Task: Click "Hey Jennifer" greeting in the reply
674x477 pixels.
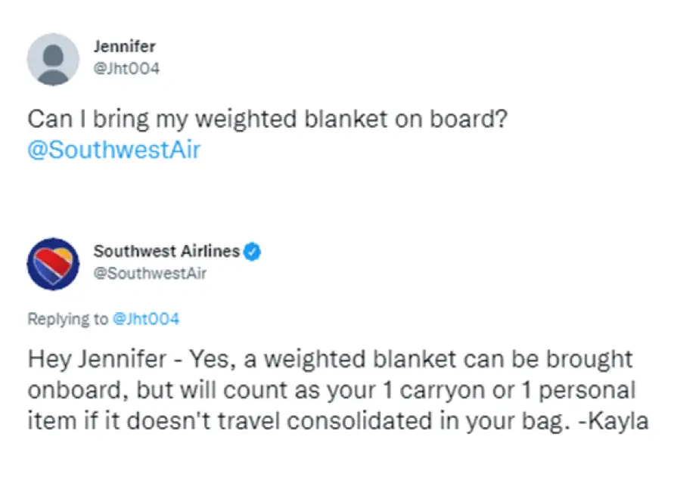Action: click(x=97, y=358)
